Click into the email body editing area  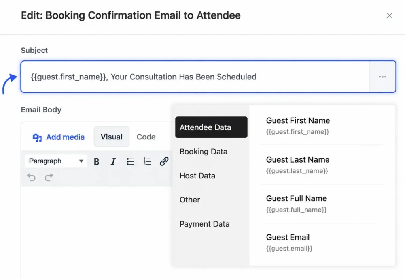(x=96, y=232)
